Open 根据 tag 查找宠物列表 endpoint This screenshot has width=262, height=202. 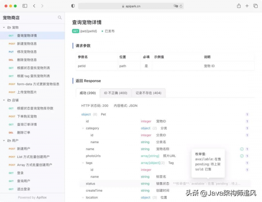point(32,76)
